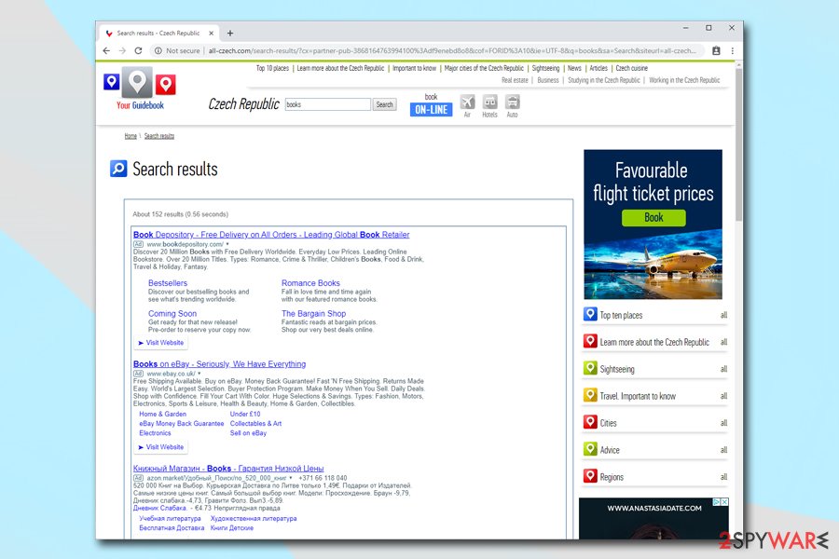839x559 pixels.
Task: Open a new tab with plus button
Action: point(230,34)
